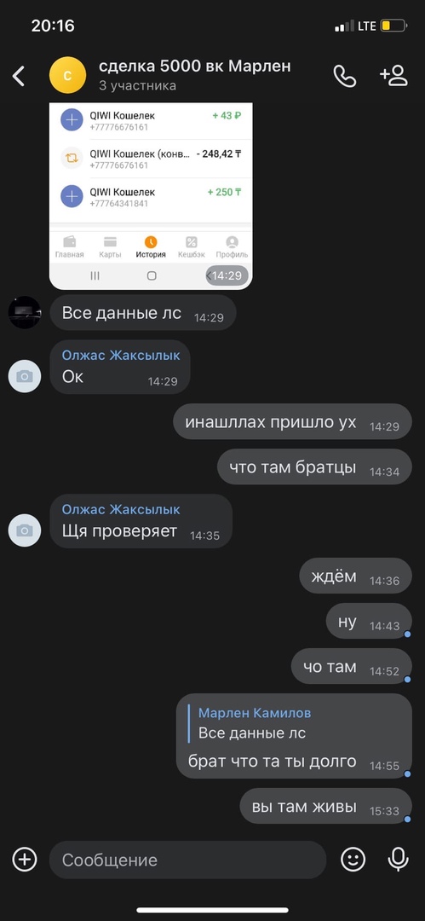Open the yellow chat avatar
Screen dimensions: 425x921
[x=67, y=75]
